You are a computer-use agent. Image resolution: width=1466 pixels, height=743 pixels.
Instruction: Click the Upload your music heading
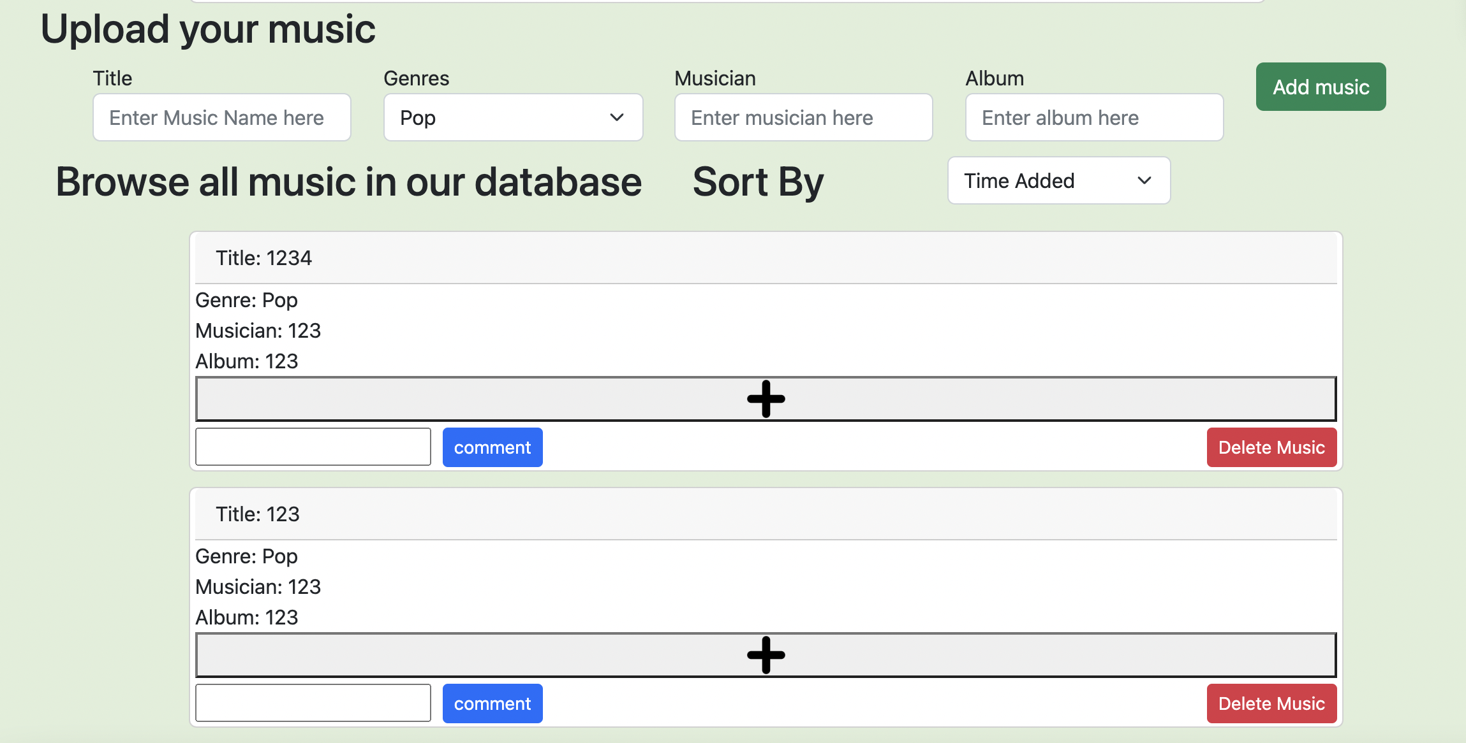(208, 29)
